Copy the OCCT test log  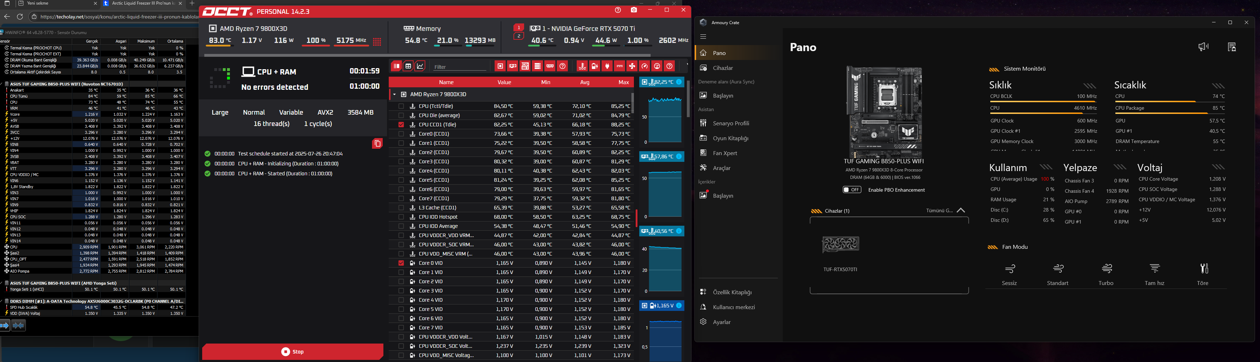(377, 144)
